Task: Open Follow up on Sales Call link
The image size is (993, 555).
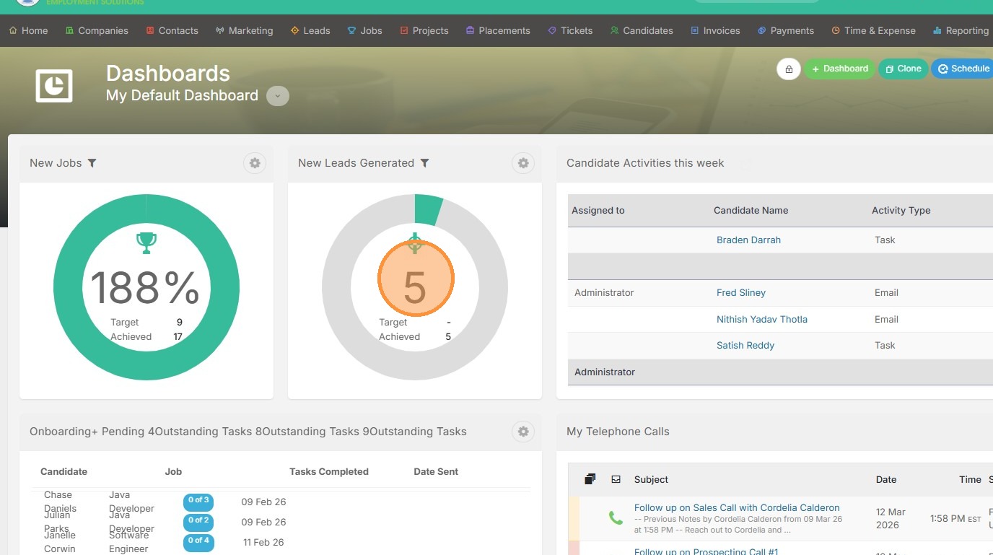Action: coord(737,507)
